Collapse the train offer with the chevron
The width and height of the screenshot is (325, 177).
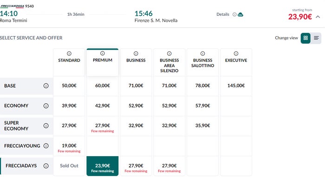pyautogui.click(x=318, y=17)
